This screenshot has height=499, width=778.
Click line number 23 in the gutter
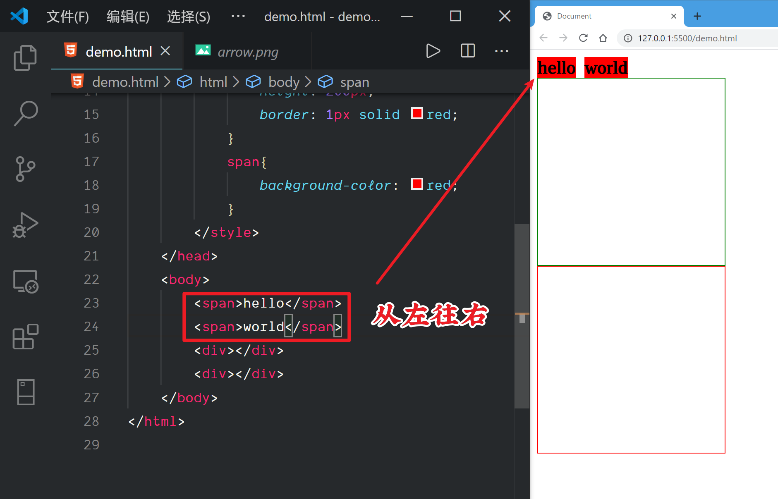(x=91, y=303)
